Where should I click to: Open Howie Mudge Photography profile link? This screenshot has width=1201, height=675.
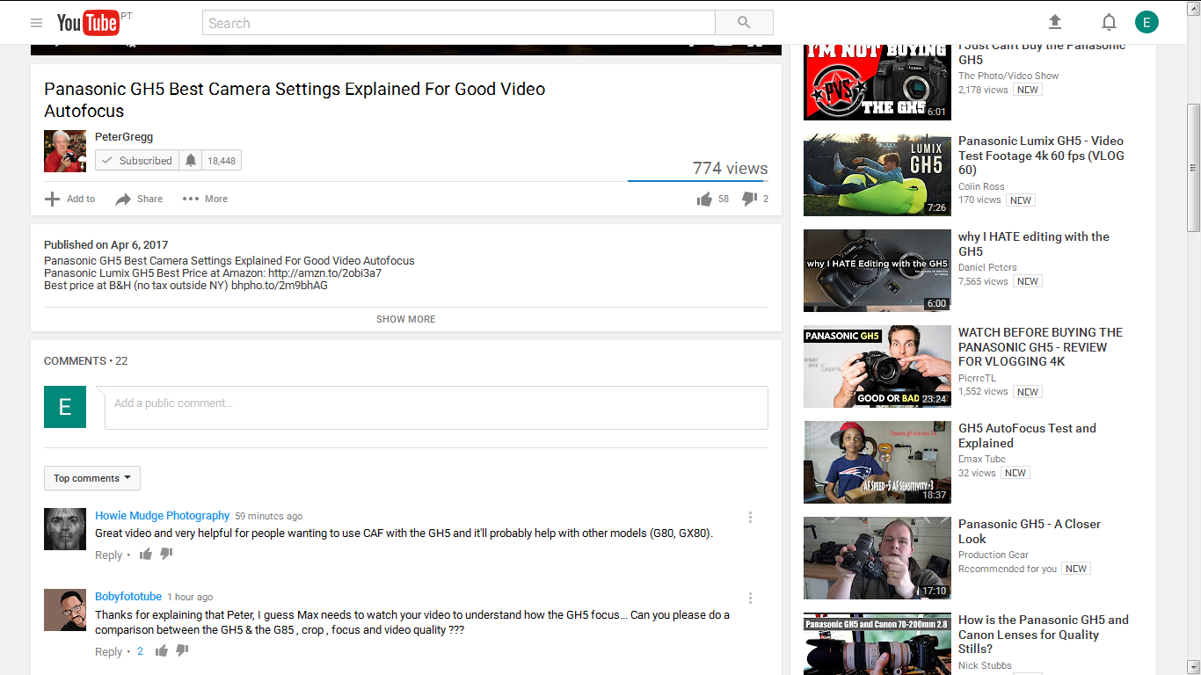point(163,516)
